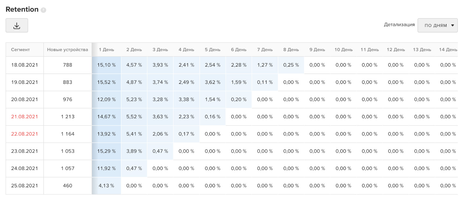Click the 25.08.2021 segment date

(x=25, y=186)
